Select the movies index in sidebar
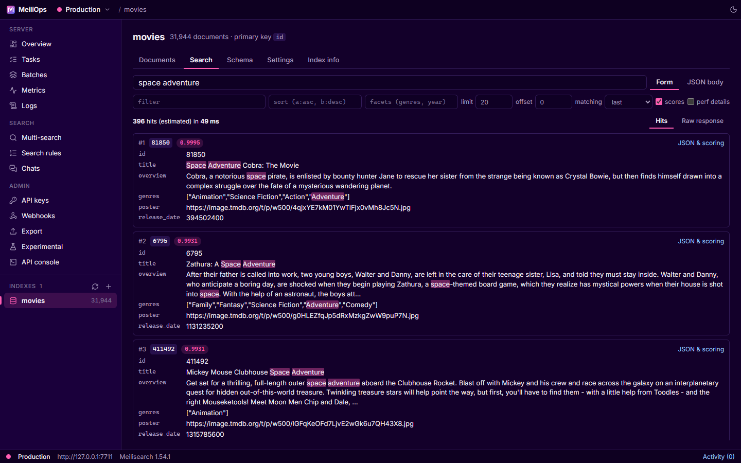Image resolution: width=741 pixels, height=463 pixels. (x=61, y=301)
